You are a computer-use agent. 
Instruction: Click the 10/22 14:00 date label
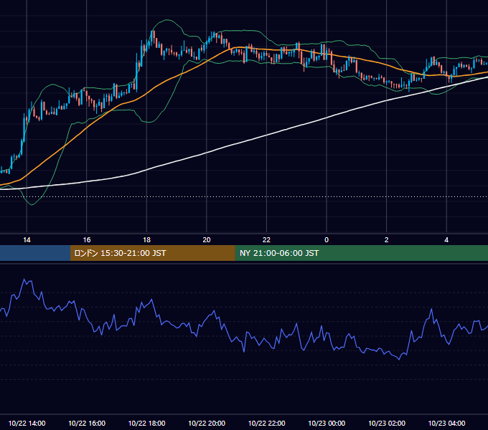click(x=27, y=423)
